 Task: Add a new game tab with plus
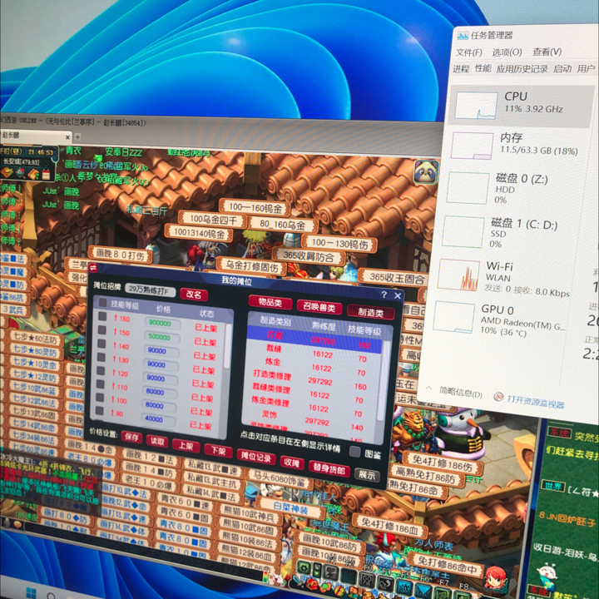(77, 136)
